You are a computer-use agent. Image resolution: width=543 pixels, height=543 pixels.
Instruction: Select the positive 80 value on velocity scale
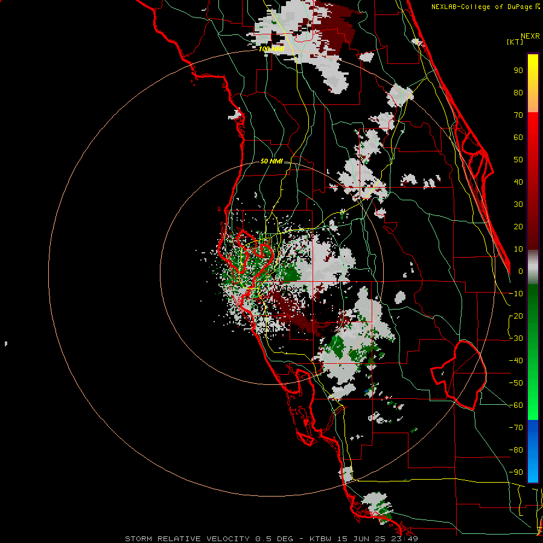pyautogui.click(x=518, y=92)
